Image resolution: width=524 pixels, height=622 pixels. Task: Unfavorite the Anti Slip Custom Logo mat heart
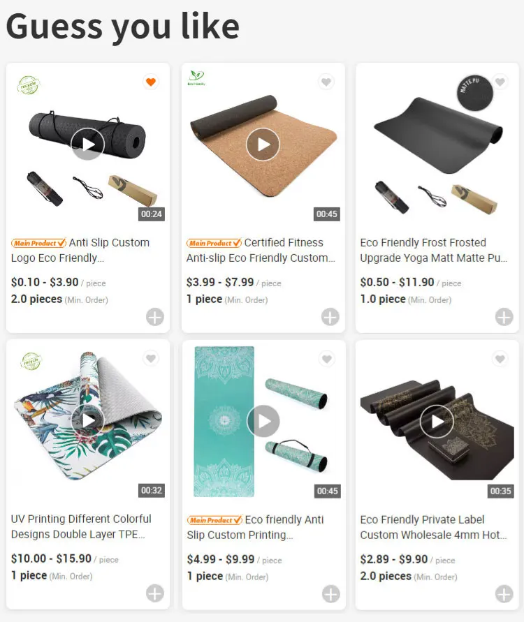coord(151,82)
